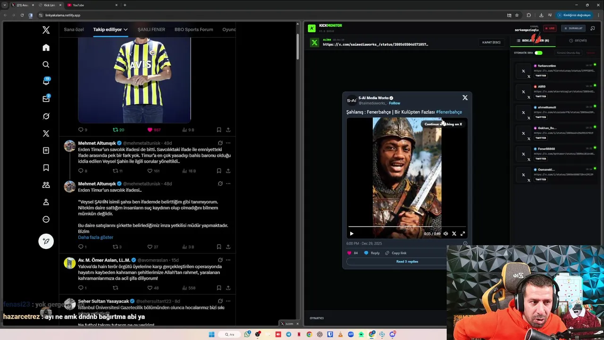Open Communities icon in X sidebar
This screenshot has width=604, height=340.
(x=46, y=185)
